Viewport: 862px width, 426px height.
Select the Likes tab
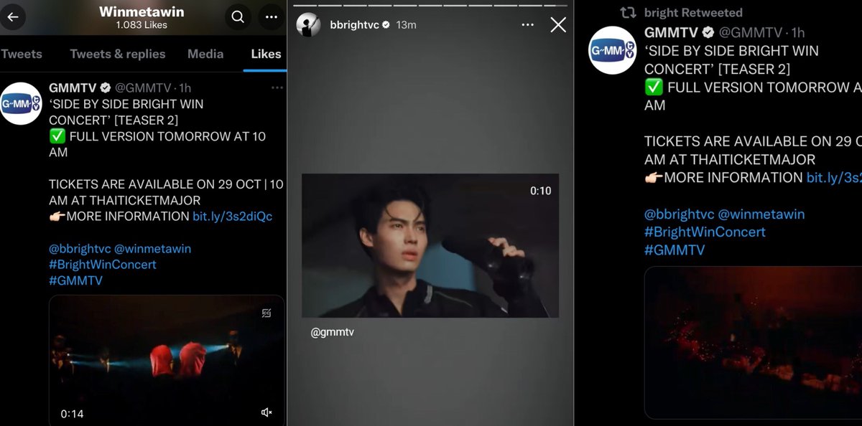pos(266,54)
